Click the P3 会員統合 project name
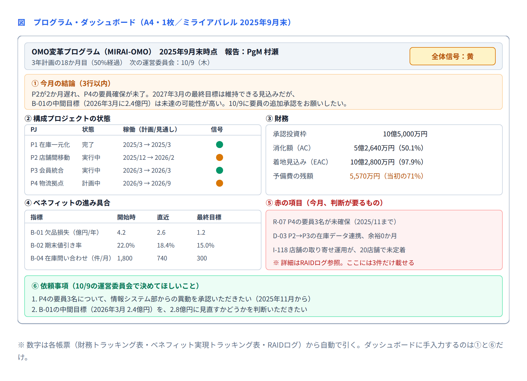The width and height of the screenshot is (527, 381). click(47, 170)
